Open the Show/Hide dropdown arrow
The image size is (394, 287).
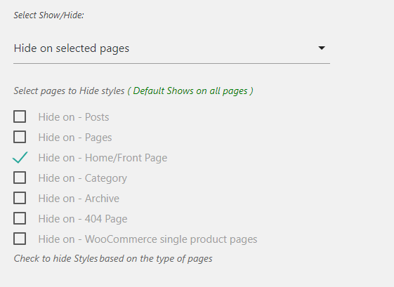[322, 48]
